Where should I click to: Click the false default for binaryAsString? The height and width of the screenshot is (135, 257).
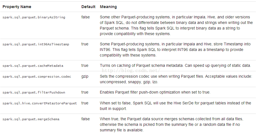click(86, 17)
